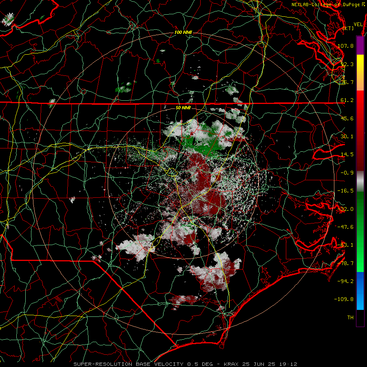Viewport: 367px width, 367px height.
Task: Pick the red segment of color bar
Action: tap(360, 130)
